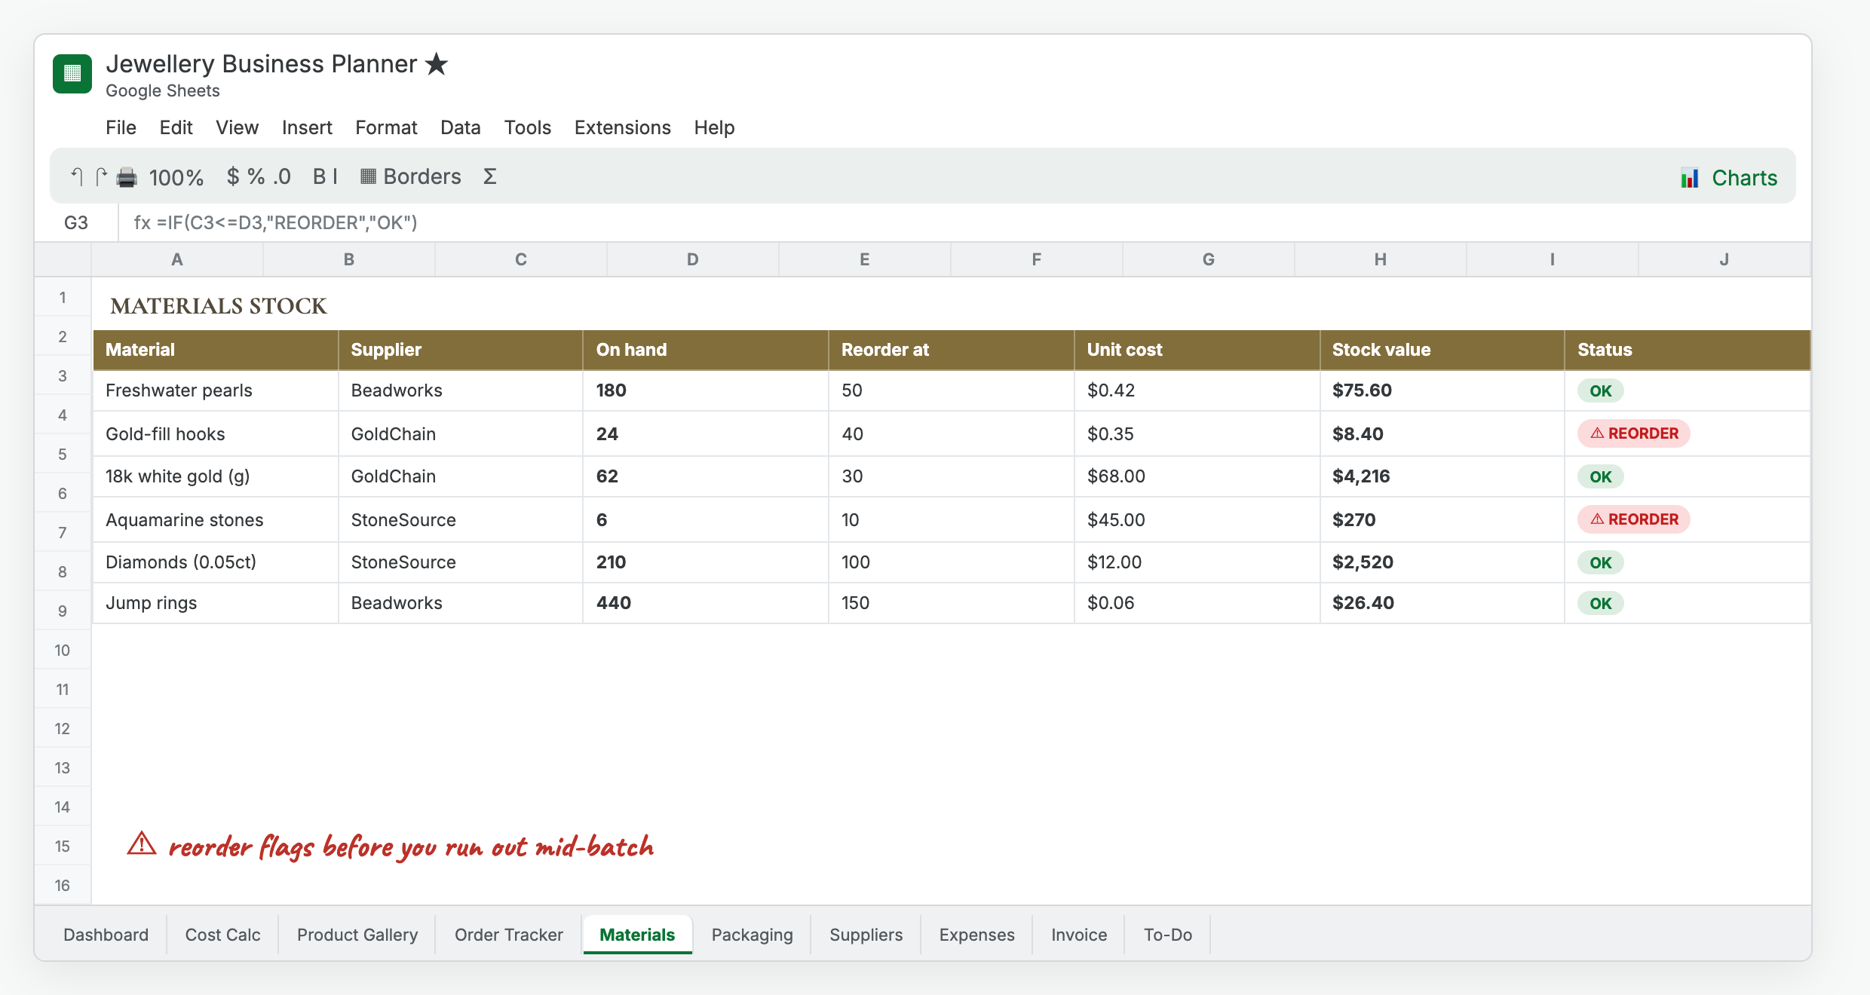Toggle bold formatting with B
The height and width of the screenshot is (995, 1870).
pos(319,176)
